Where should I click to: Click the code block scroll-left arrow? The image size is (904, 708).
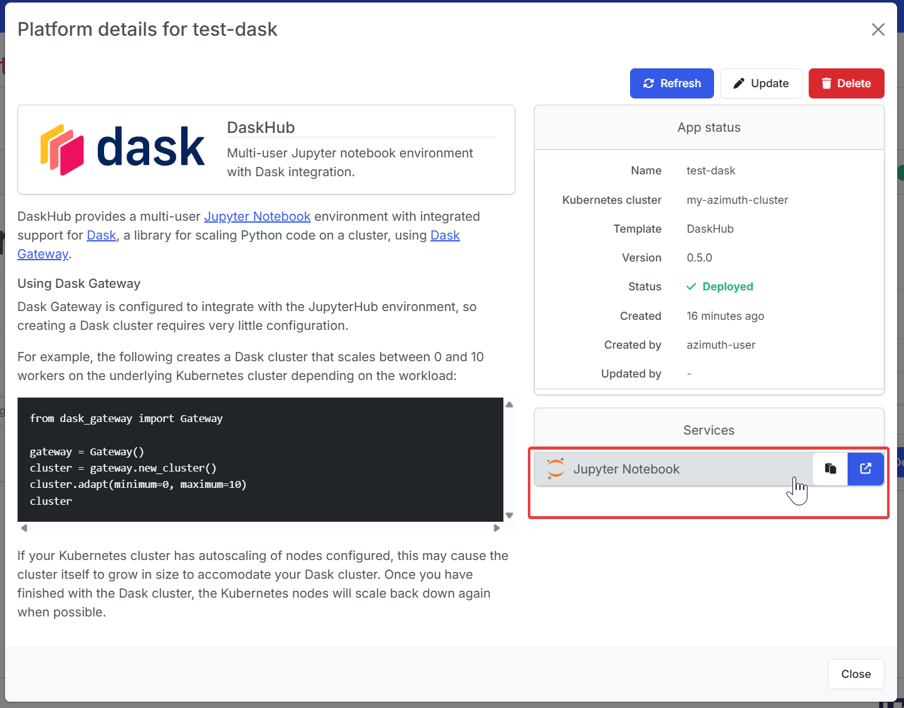[24, 528]
